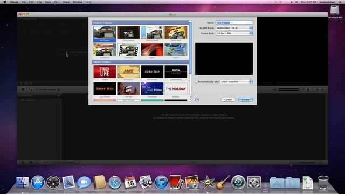Open Time Machine from the Dock
This screenshot has width=345, height=194.
[238, 182]
